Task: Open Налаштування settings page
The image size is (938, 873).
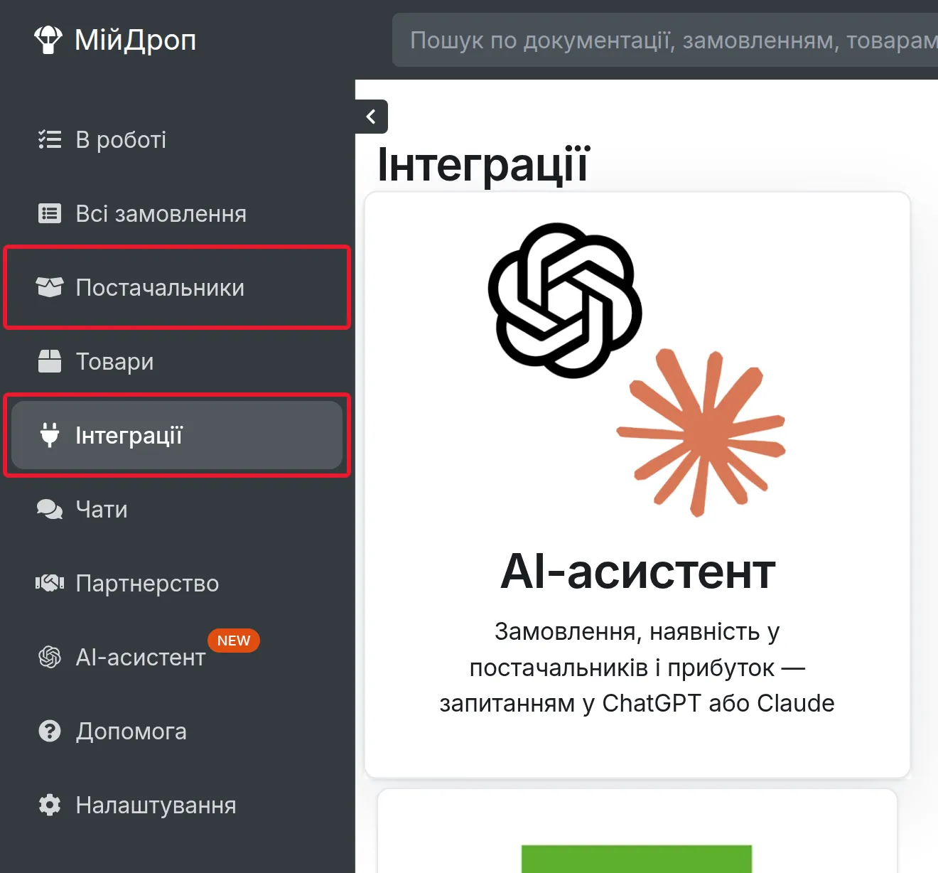Action: (x=177, y=805)
